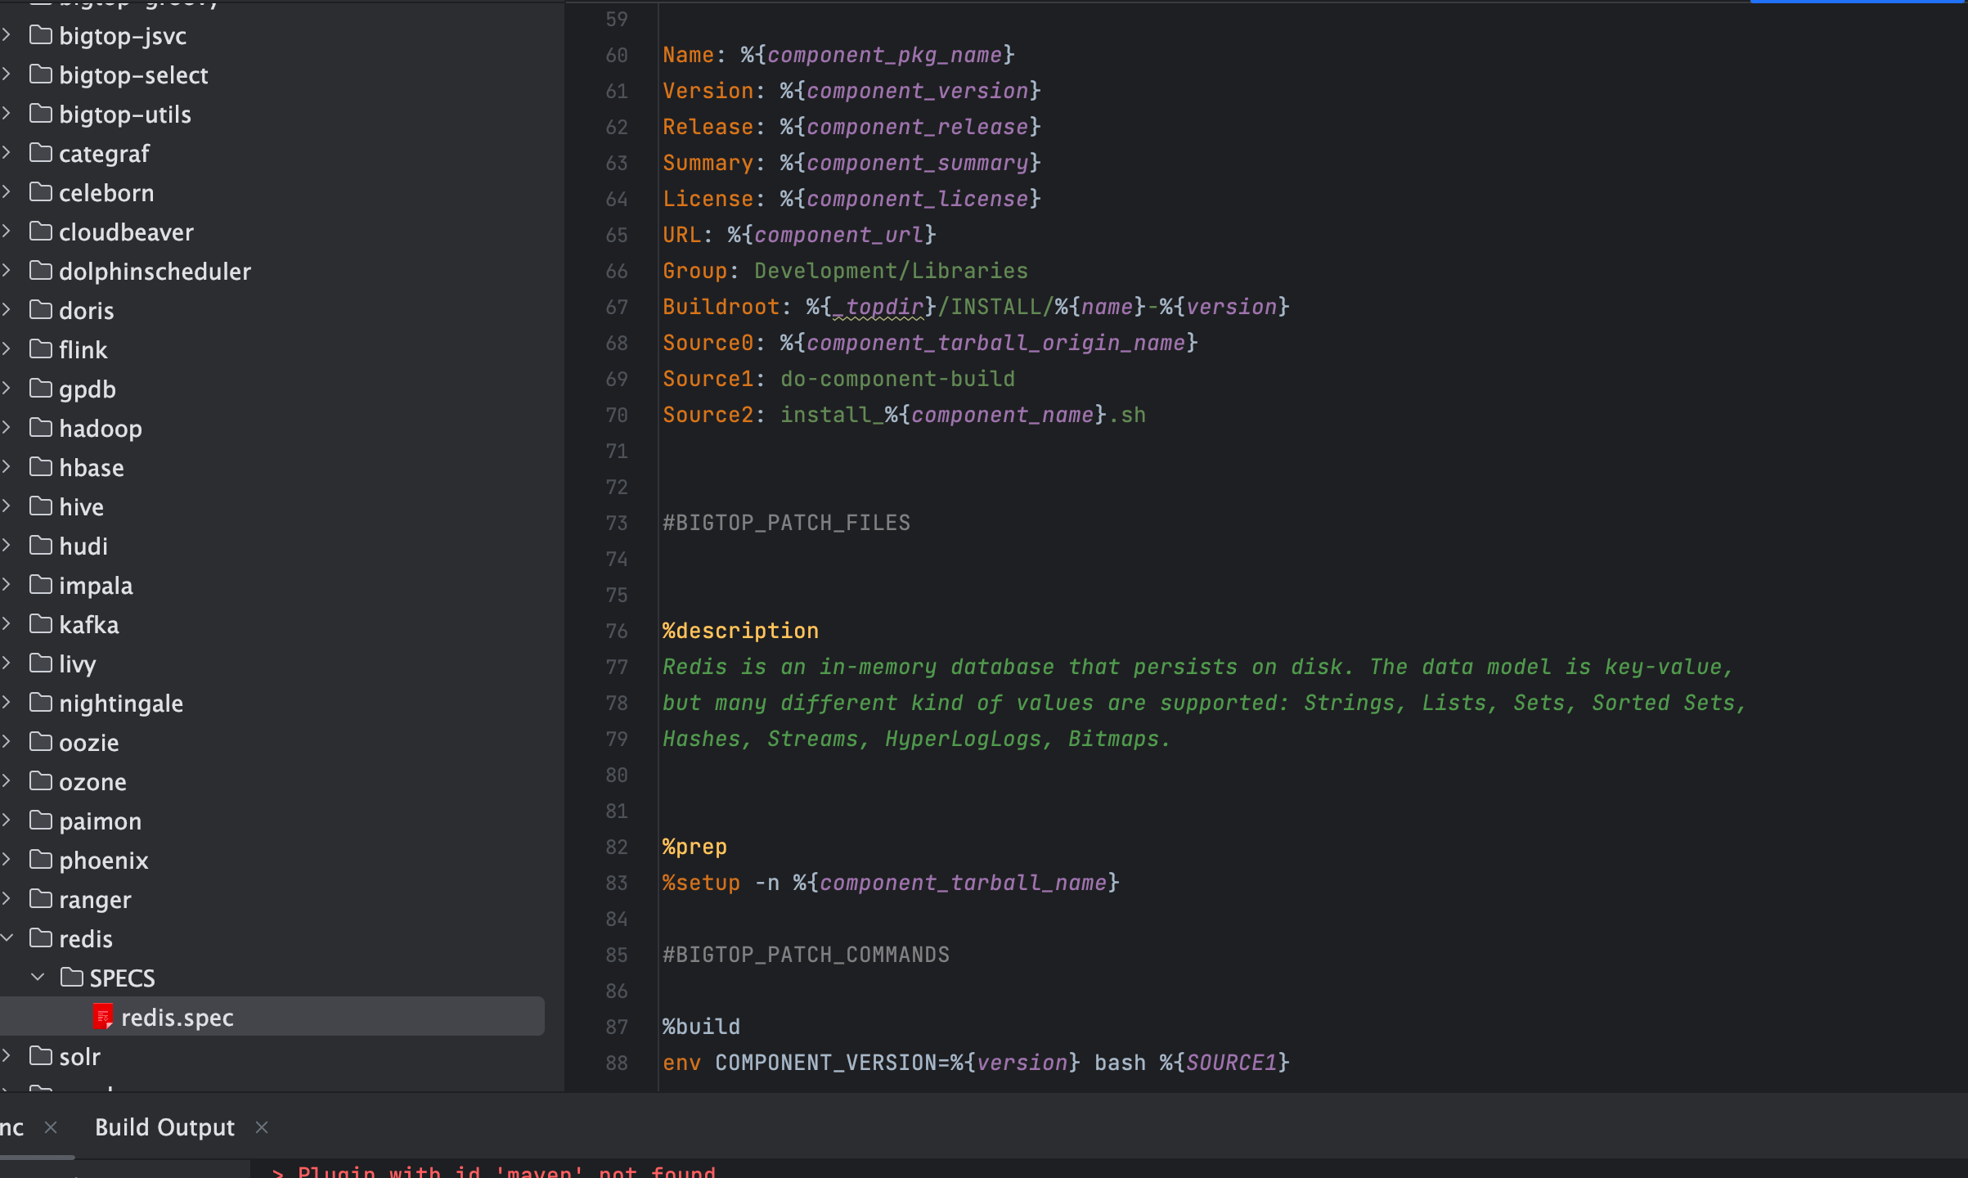
Task: Click the %build section header
Action: coord(701,1027)
